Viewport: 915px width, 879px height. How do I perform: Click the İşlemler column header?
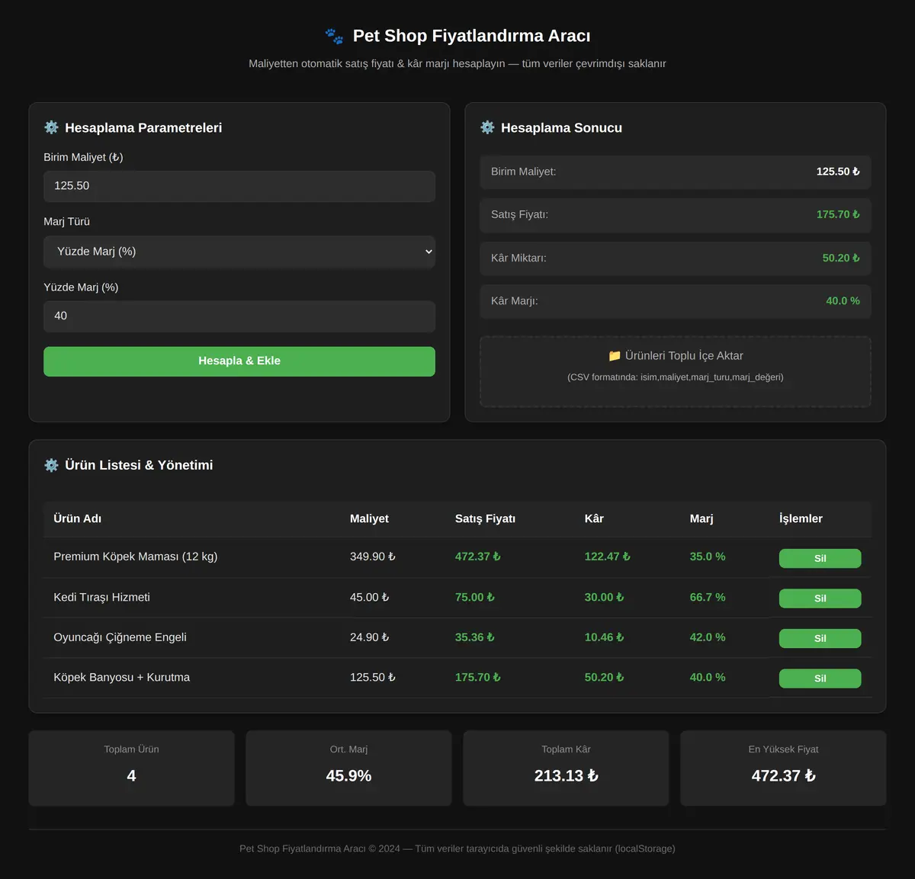801,518
